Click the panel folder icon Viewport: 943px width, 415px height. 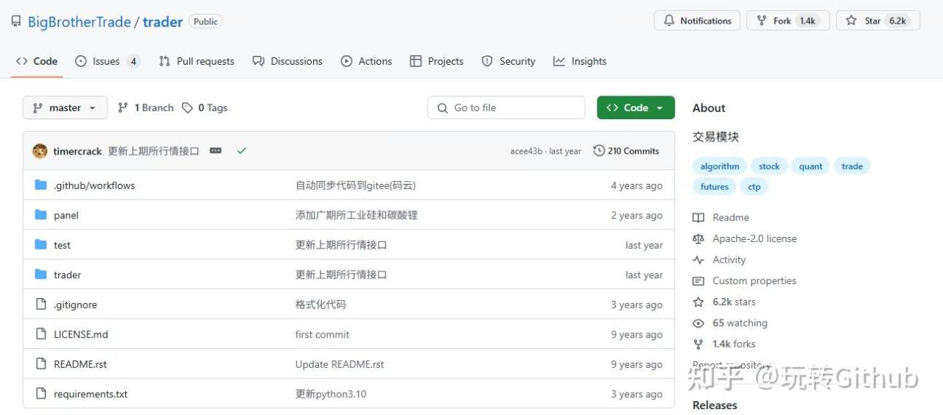point(41,215)
